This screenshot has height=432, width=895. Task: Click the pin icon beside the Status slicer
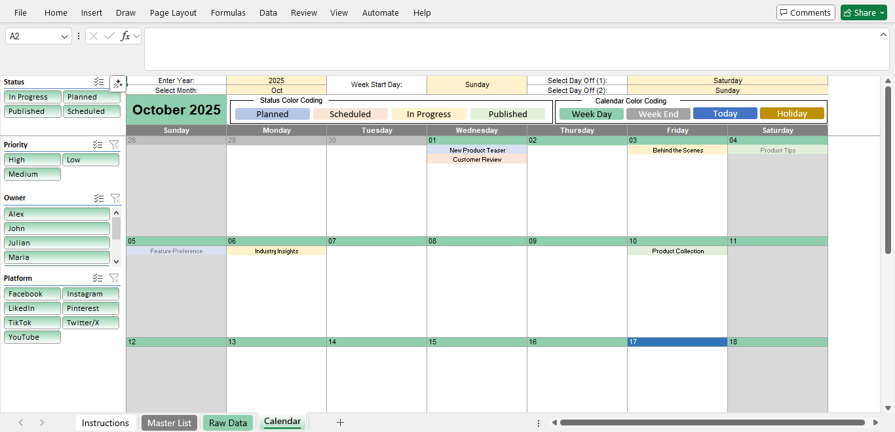click(x=119, y=83)
